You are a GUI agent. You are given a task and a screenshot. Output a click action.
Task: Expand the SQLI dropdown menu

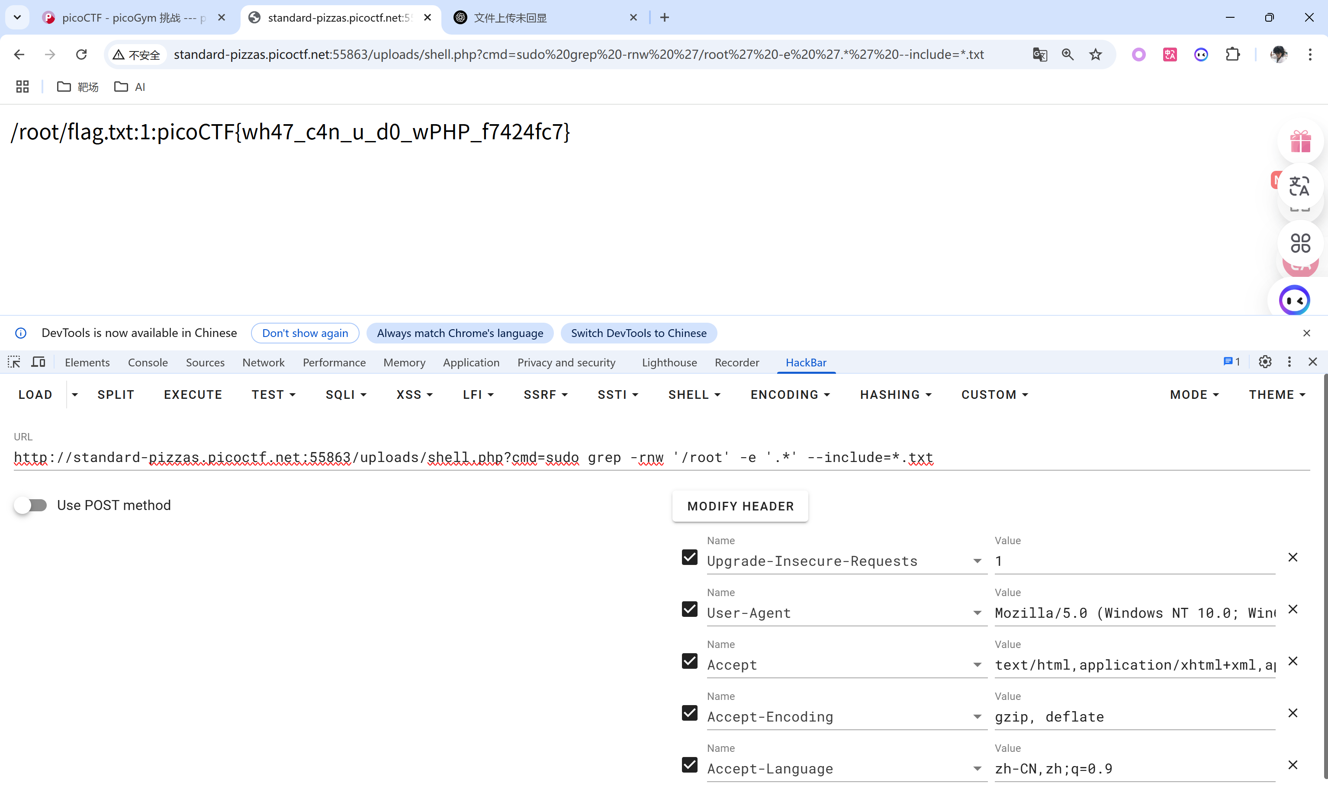[346, 395]
